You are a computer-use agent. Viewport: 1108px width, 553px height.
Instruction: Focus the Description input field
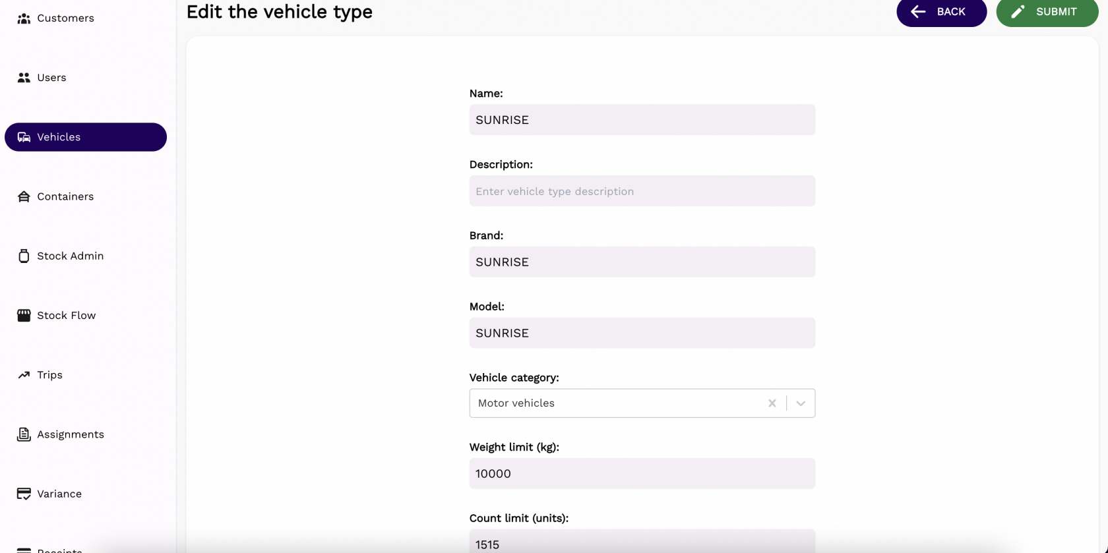642,191
